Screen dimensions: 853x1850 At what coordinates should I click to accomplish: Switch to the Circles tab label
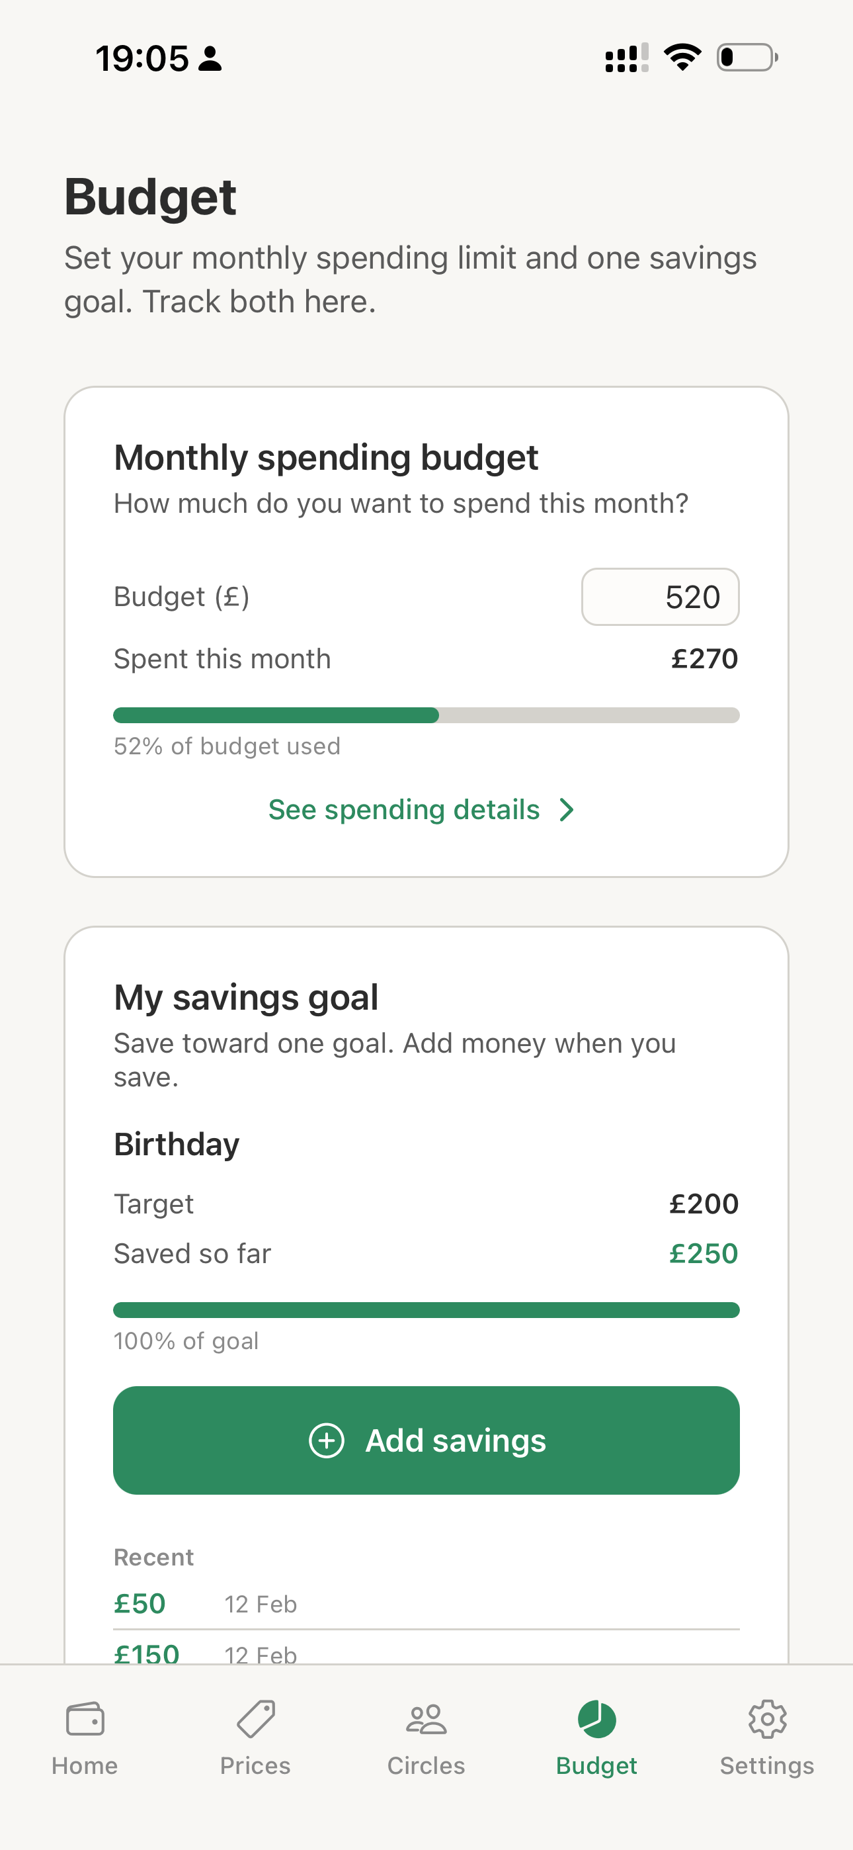pyautogui.click(x=426, y=1765)
